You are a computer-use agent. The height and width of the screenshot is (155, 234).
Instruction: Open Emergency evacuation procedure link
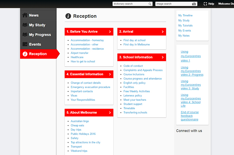coord(90,87)
